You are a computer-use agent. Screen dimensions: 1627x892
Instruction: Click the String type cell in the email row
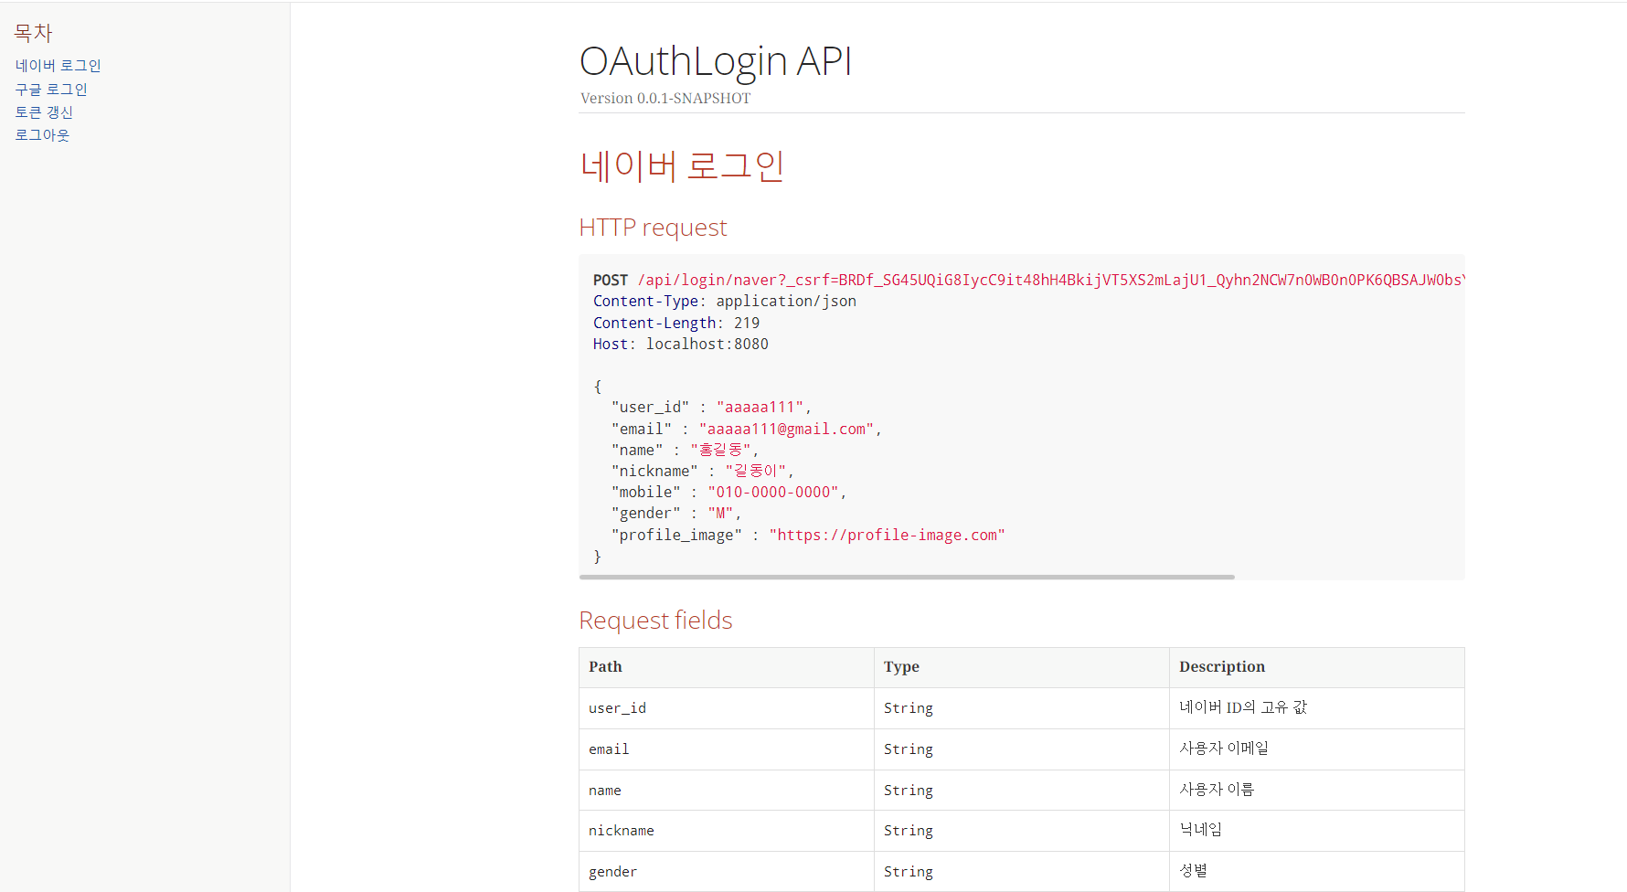[1022, 749]
